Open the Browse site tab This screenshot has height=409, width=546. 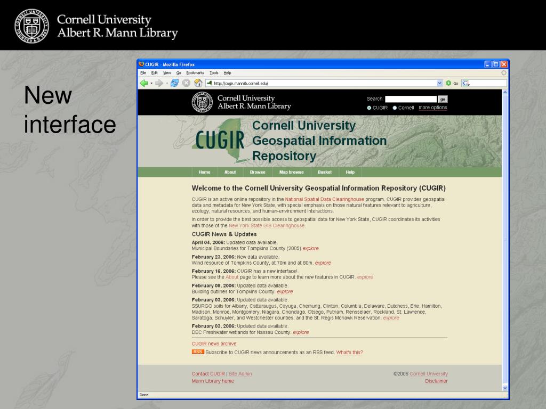(x=258, y=172)
